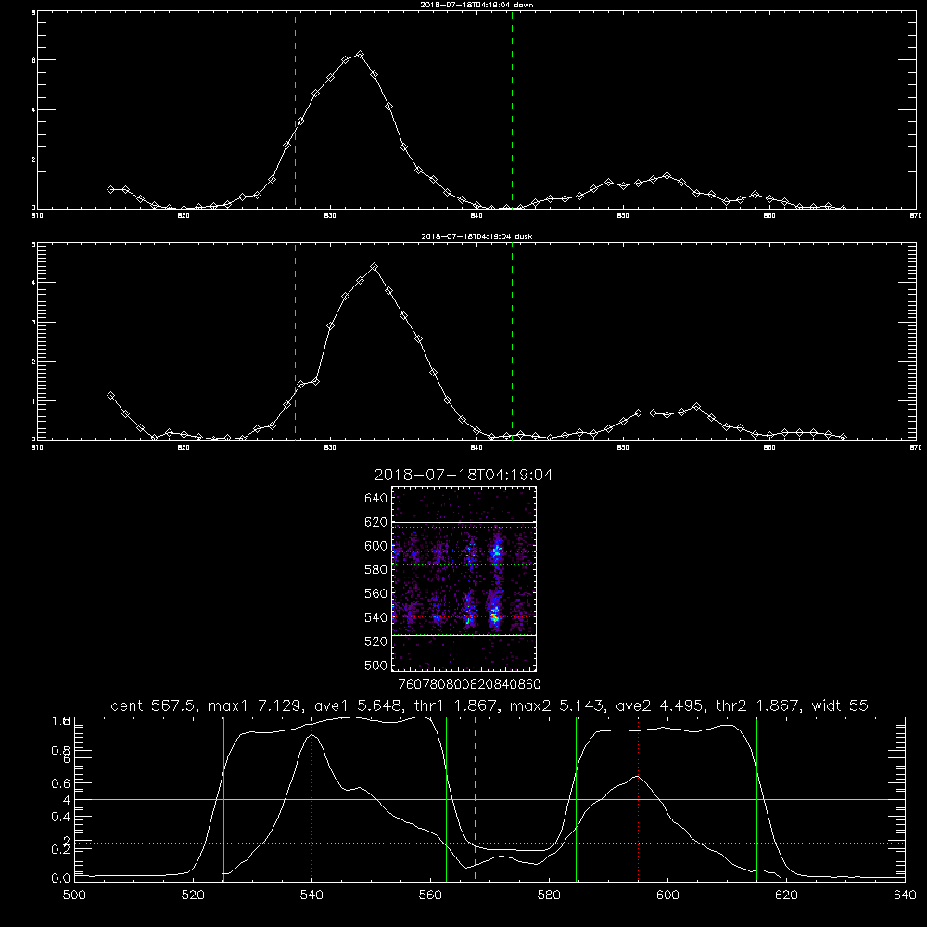Click the right green dashed line in dusk plot

[x=512, y=341]
